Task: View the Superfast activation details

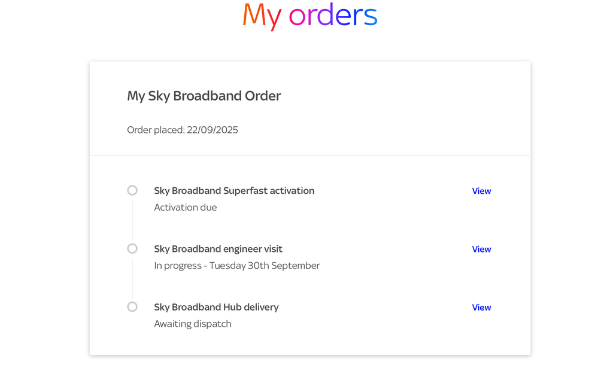Action: [481, 191]
